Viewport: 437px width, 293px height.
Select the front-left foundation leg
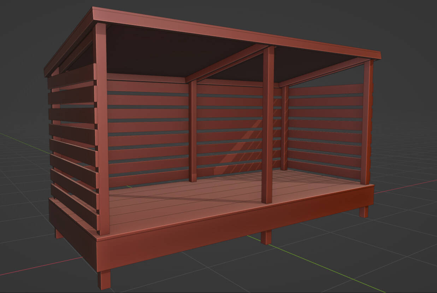[x=104, y=280]
